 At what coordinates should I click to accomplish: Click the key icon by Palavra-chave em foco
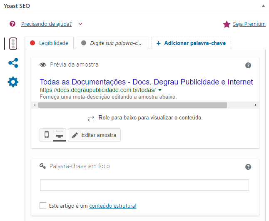(x=42, y=166)
